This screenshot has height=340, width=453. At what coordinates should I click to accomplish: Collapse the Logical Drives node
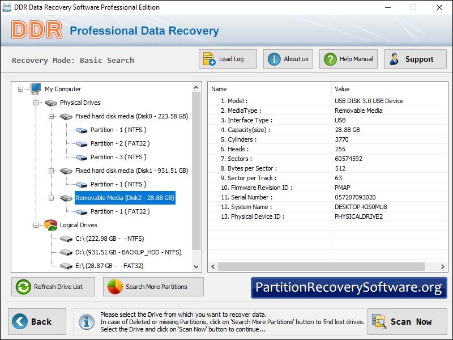pos(36,225)
